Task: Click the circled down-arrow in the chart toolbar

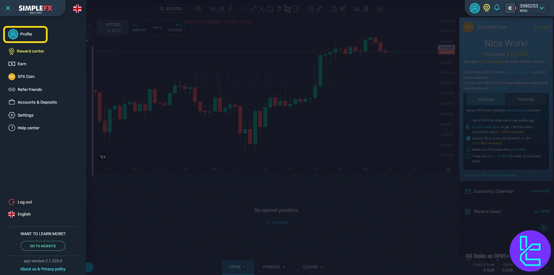Action: 380,9
